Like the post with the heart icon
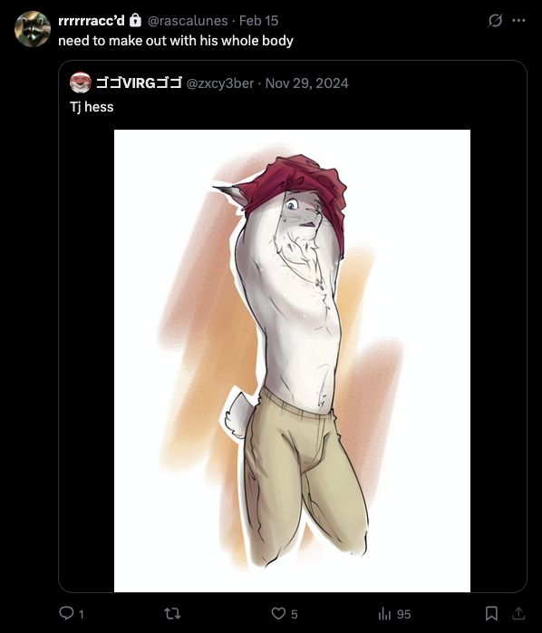 click(x=278, y=614)
